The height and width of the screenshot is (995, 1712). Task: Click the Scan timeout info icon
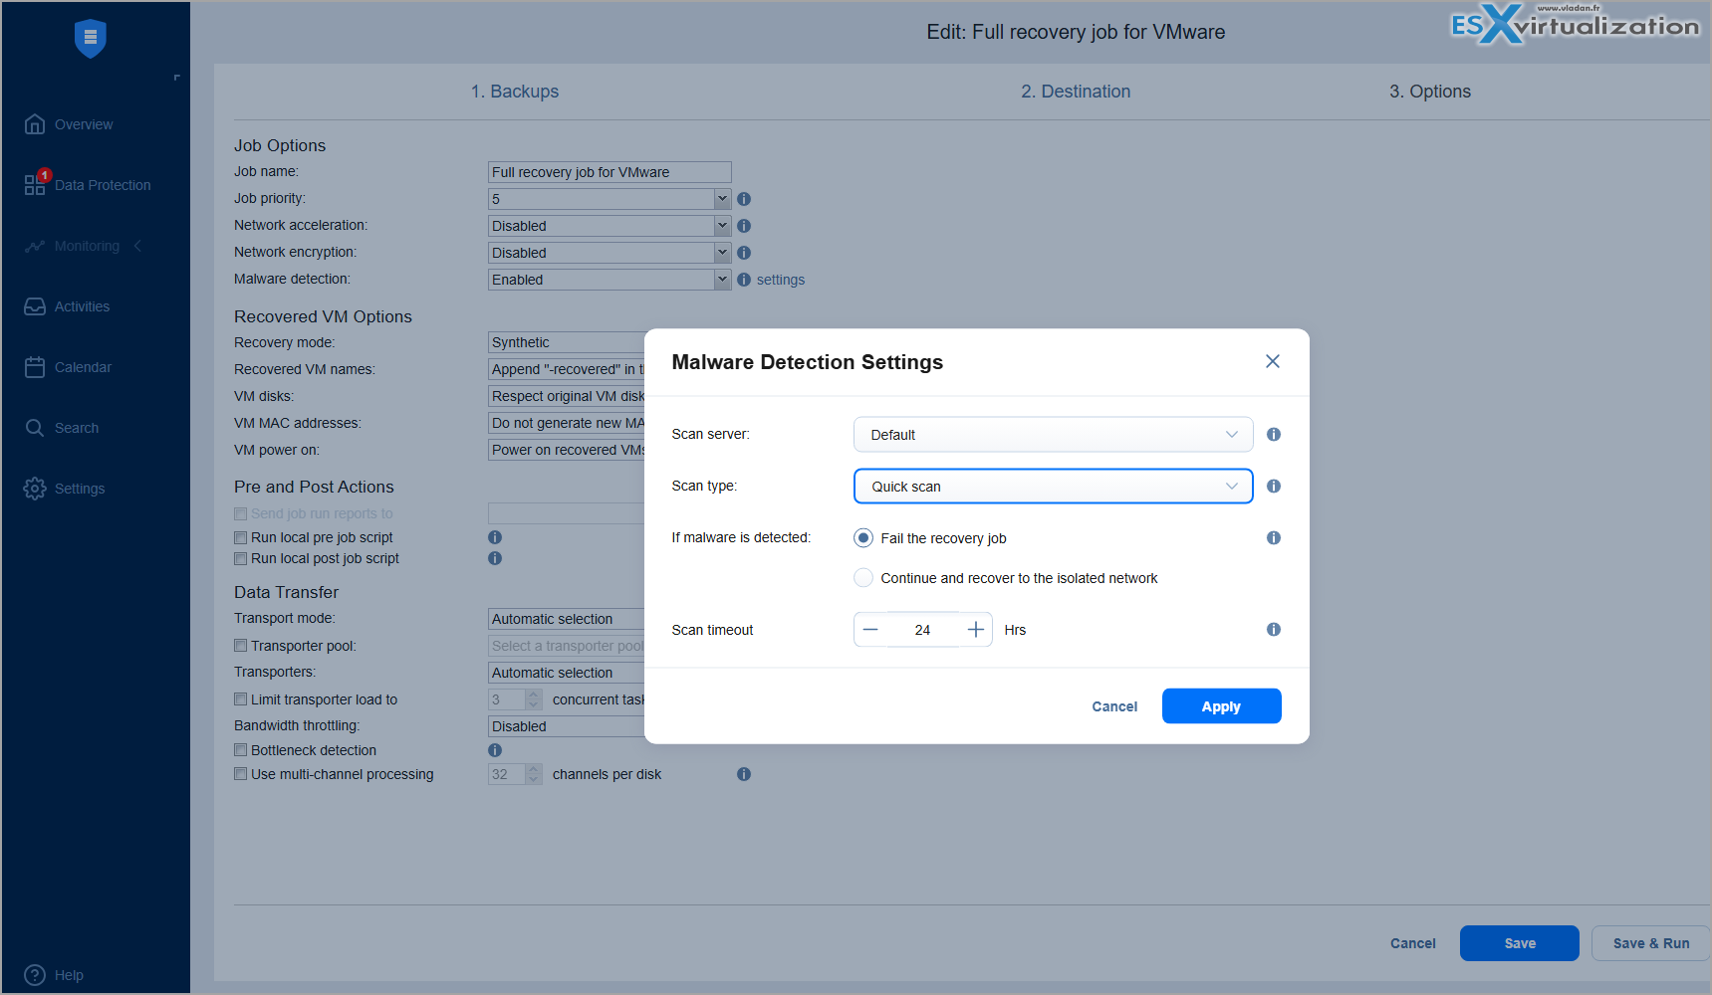(1274, 630)
